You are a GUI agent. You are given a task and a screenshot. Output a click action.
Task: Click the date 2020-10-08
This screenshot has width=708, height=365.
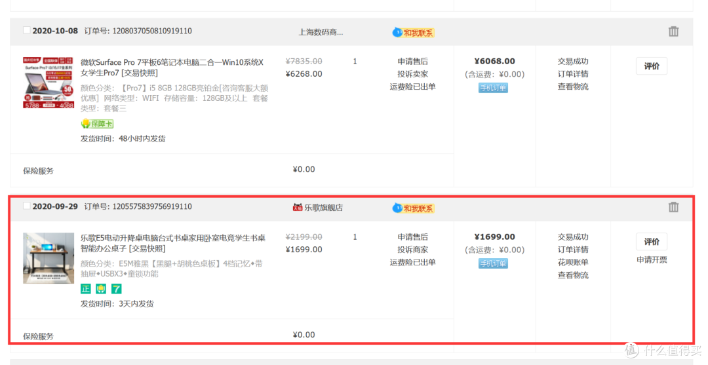[55, 31]
